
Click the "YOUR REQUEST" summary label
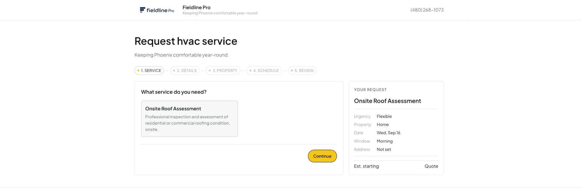370,90
